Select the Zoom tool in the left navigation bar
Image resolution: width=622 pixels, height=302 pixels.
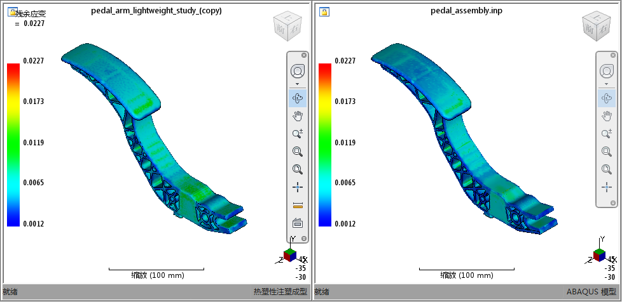(298, 134)
